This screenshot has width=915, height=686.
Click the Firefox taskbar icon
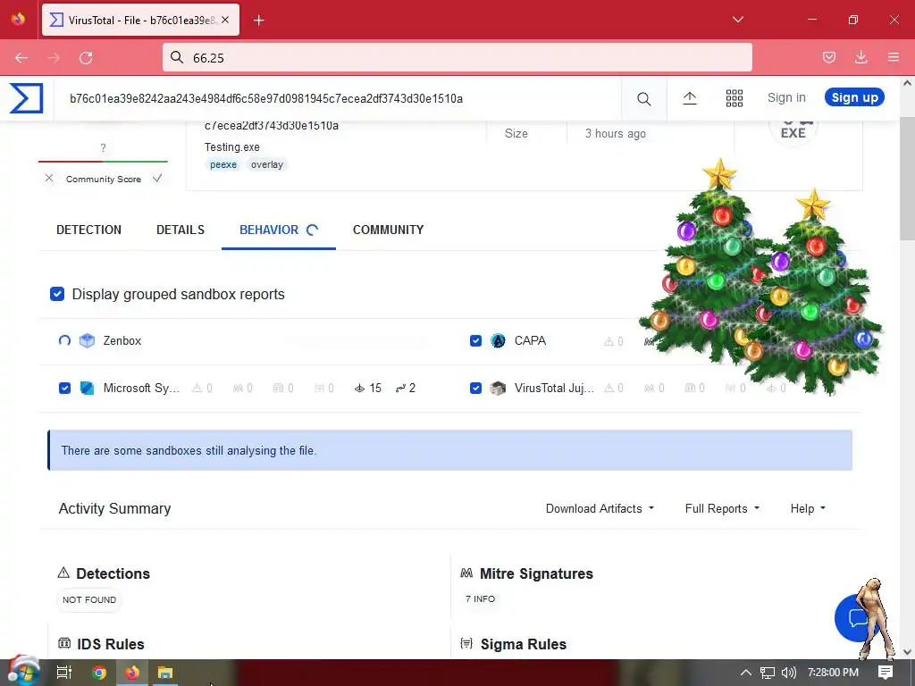coord(132,673)
